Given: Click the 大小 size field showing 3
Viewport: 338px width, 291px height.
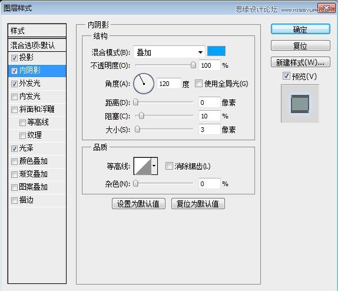Looking at the screenshot, I should click(x=209, y=130).
